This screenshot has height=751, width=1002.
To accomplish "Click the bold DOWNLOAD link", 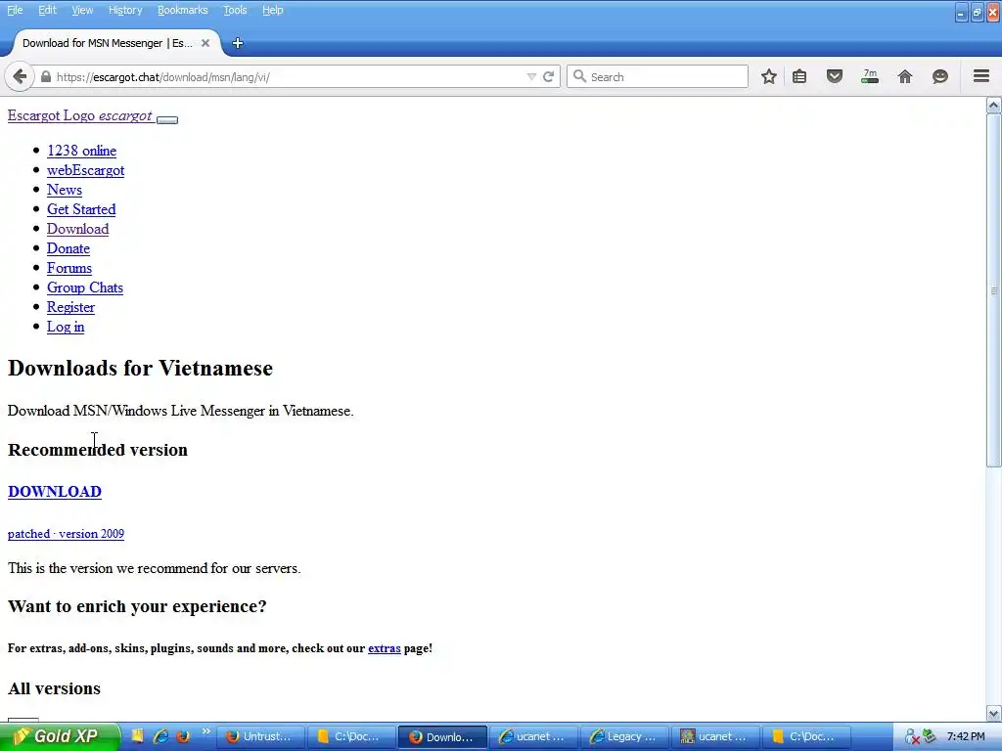I will click(x=55, y=492).
